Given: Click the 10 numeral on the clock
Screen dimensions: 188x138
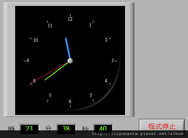Looking at the screenshot, I should pos(36,40).
